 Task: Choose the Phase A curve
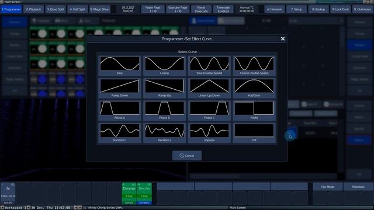click(x=120, y=110)
